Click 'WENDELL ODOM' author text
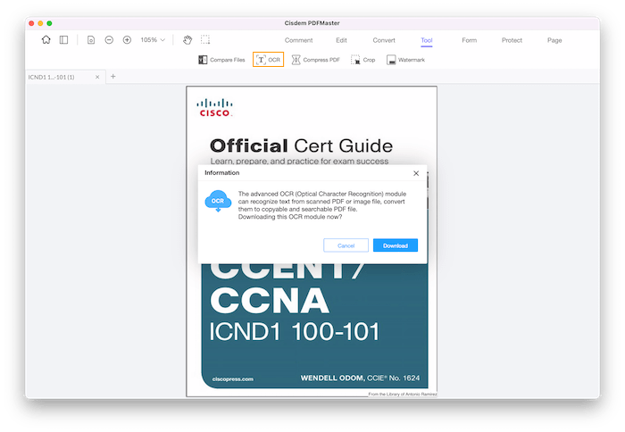625x432 pixels. click(x=332, y=378)
